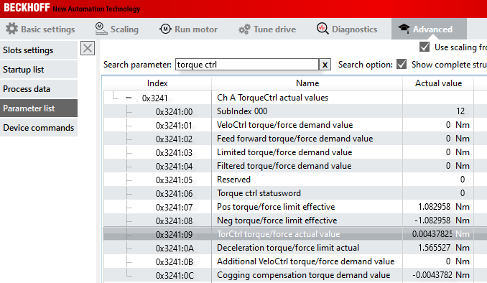Click the BECKHOFF logo in header
The width and height of the screenshot is (487, 283).
click(x=27, y=7)
